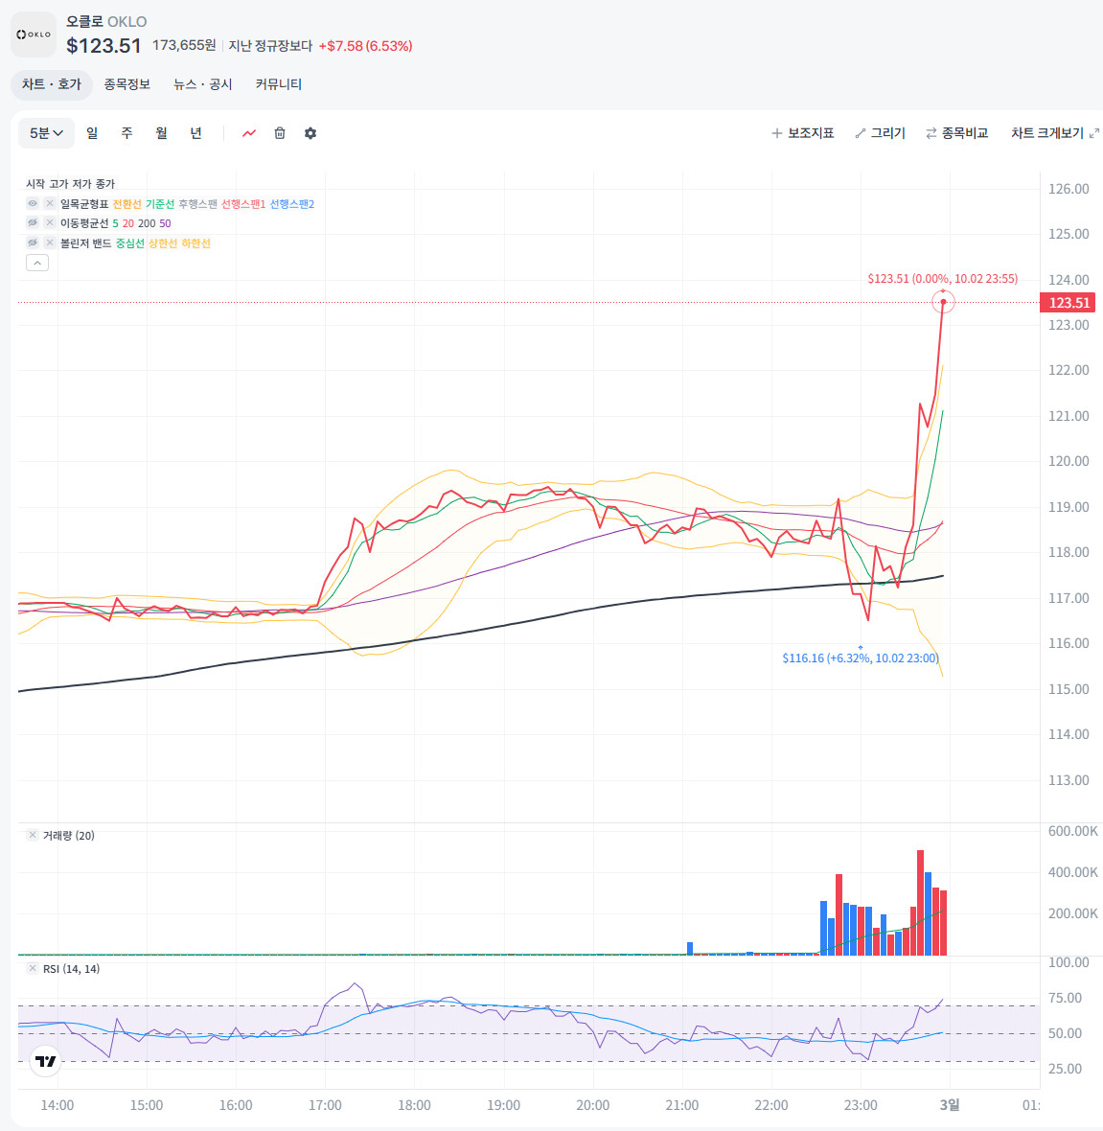
Task: Click the 하한선 Bollinger legend label
Action: point(196,243)
